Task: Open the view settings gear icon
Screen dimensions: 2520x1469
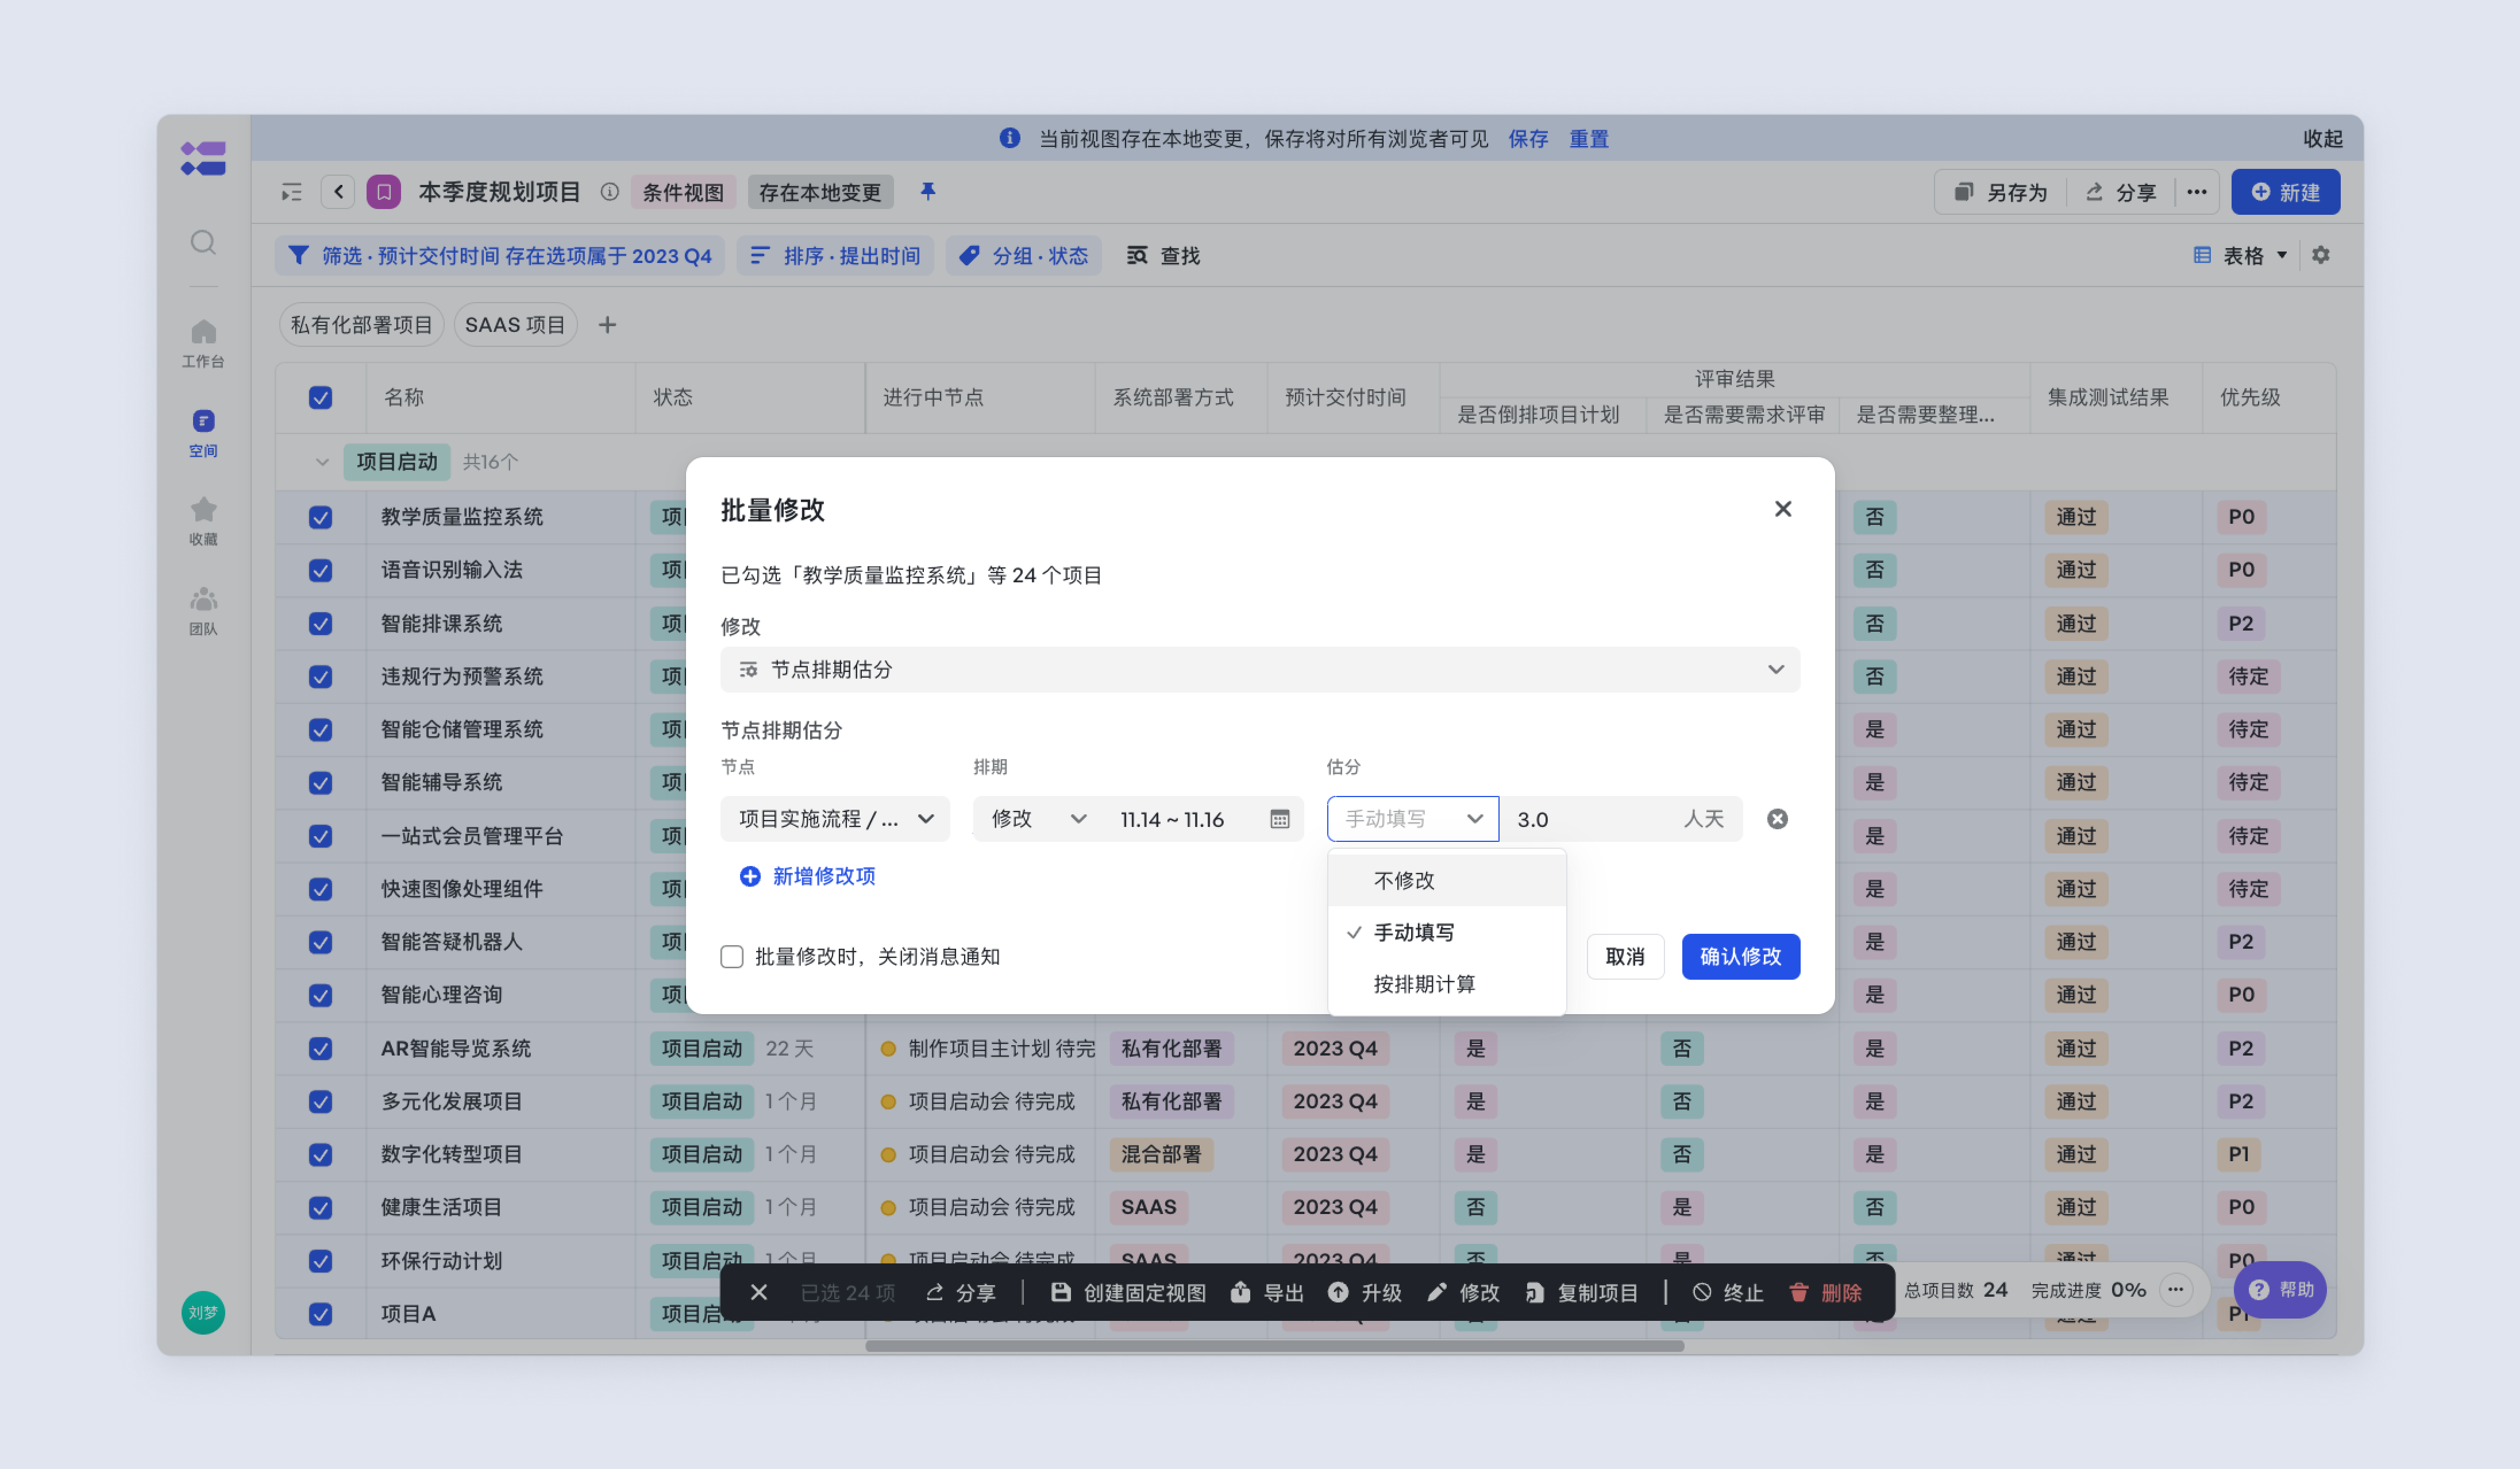Action: (2320, 255)
